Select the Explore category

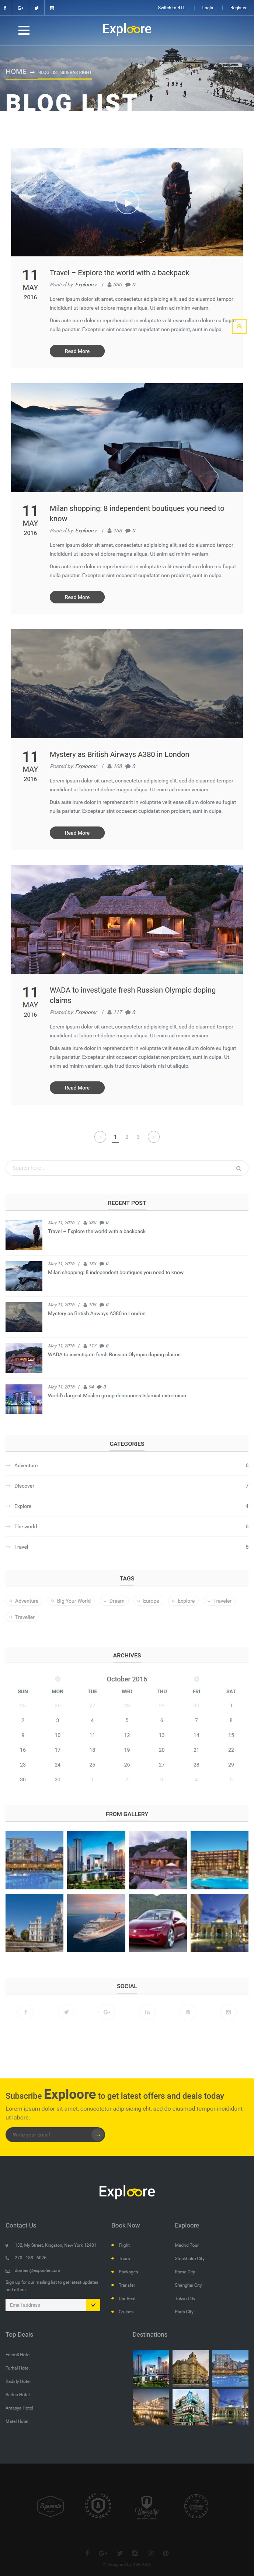(23, 1506)
